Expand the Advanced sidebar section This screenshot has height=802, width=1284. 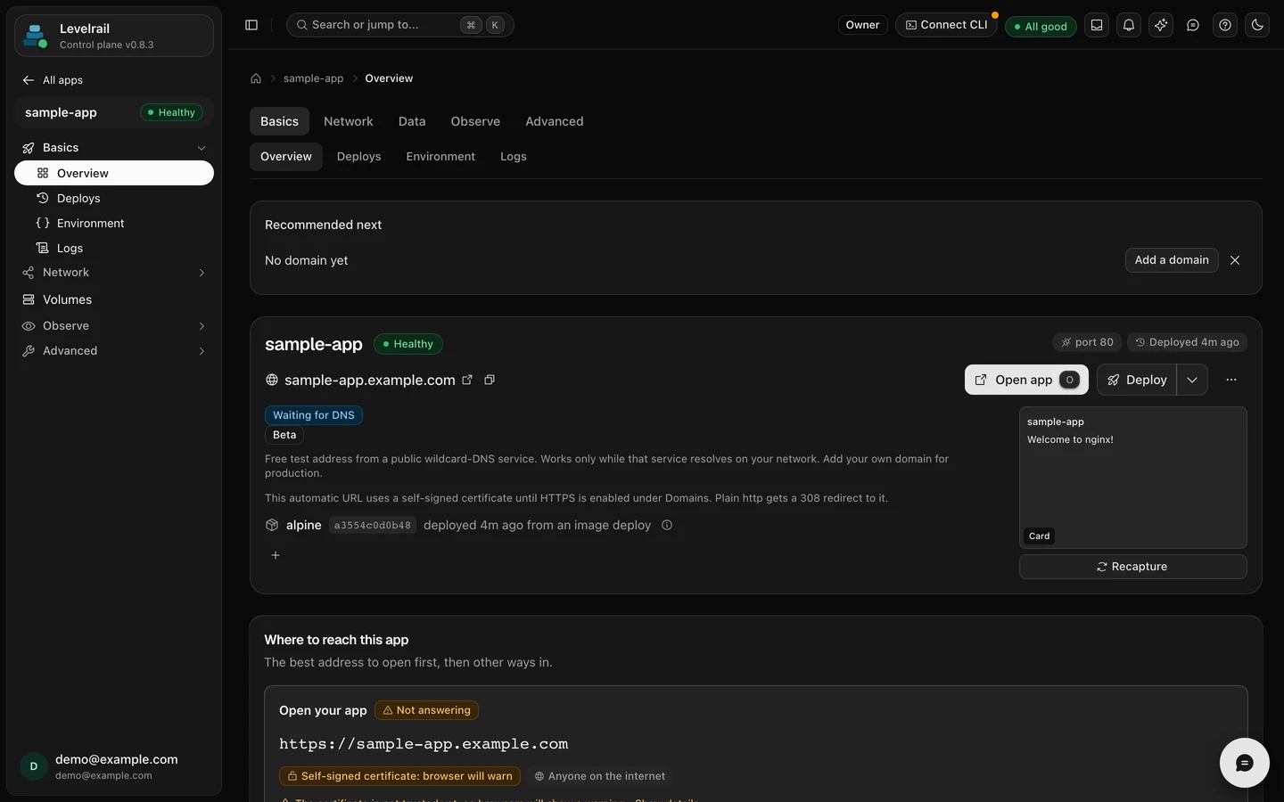114,351
